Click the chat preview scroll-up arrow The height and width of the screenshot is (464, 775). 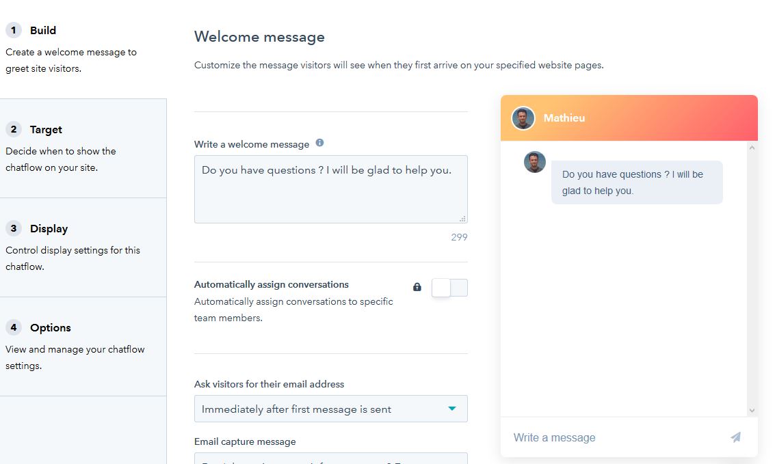click(752, 148)
